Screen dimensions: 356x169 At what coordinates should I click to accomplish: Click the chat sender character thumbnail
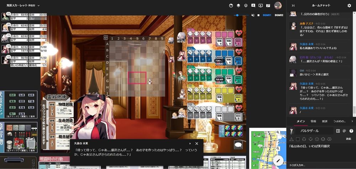coord(292,131)
